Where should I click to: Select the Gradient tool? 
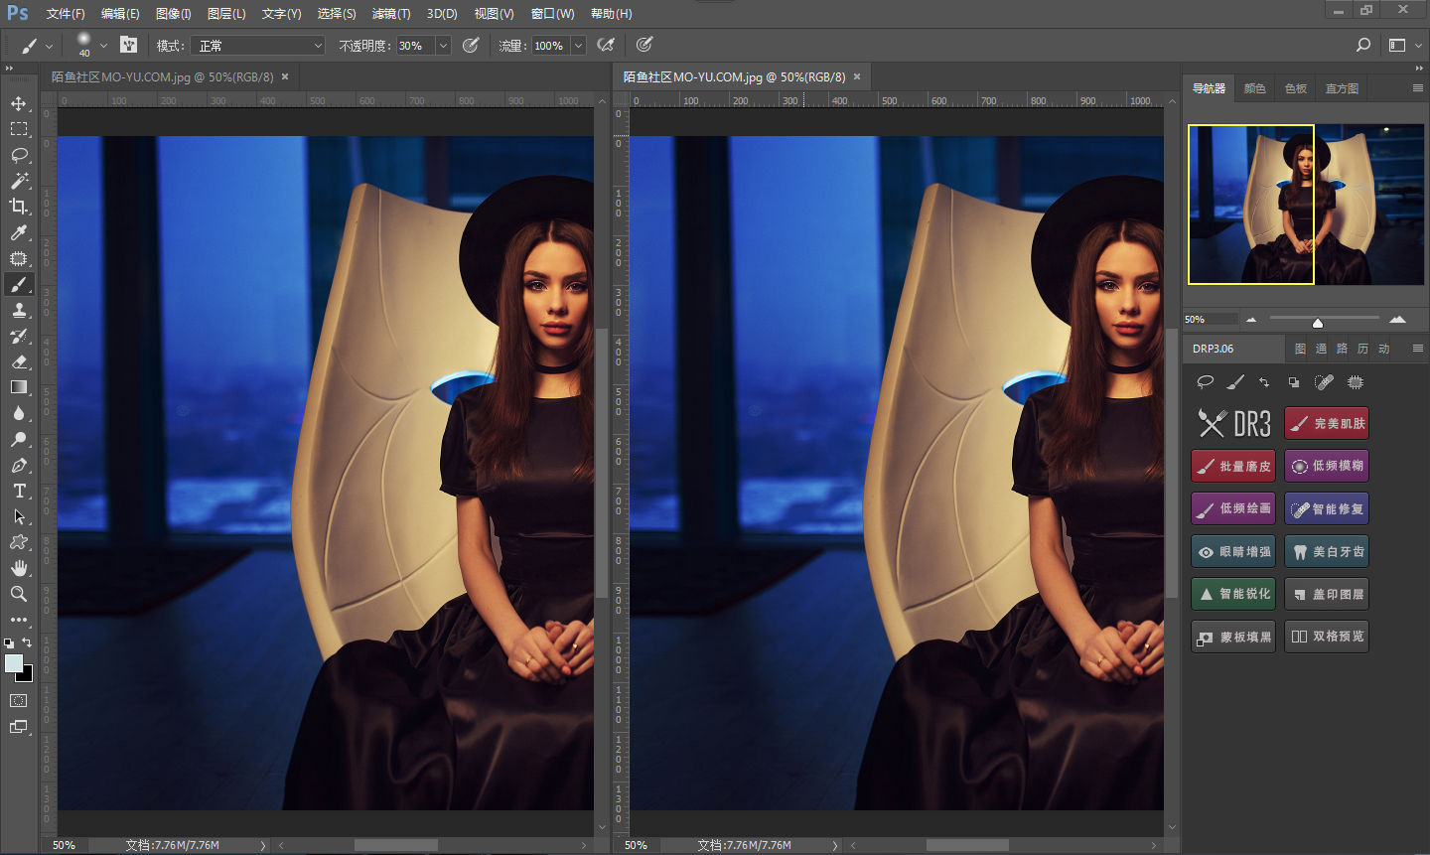(19, 387)
